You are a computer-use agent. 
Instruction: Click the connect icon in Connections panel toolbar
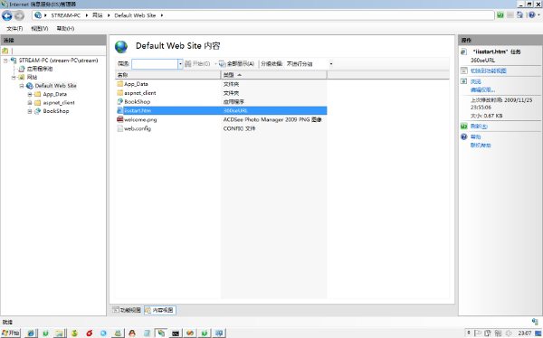[5, 51]
